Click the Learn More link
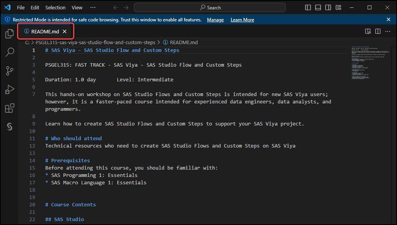This screenshot has width=397, height=225. tap(242, 20)
